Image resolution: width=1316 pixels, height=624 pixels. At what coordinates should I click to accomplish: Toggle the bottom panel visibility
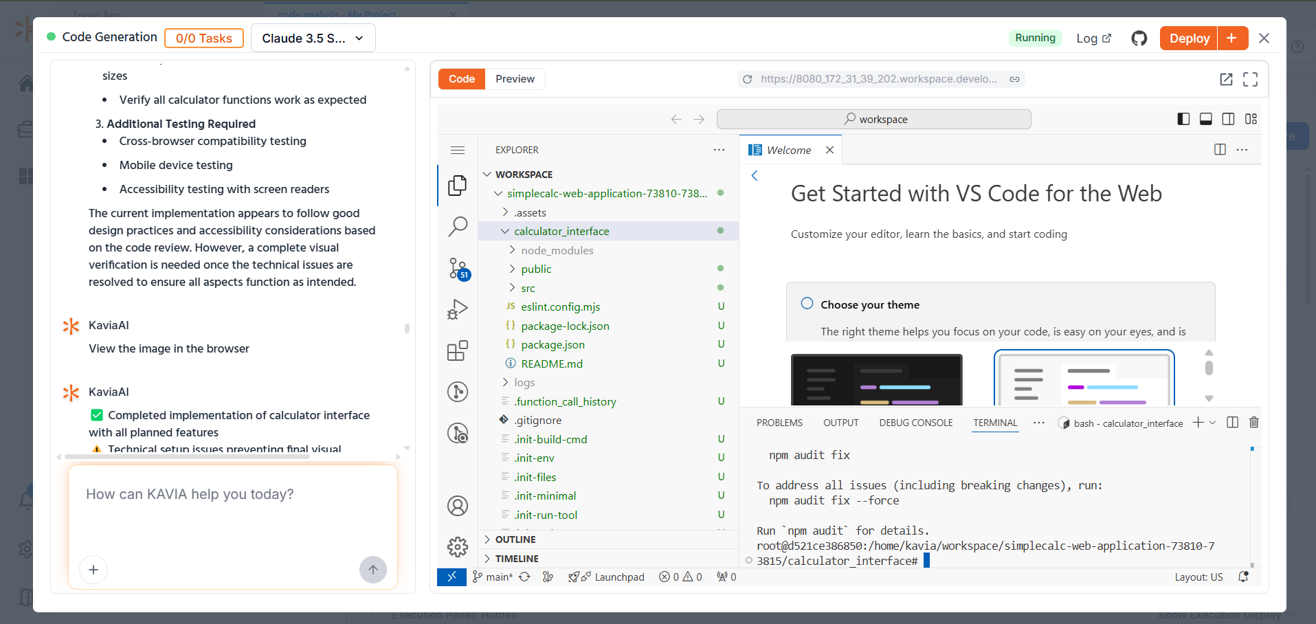[x=1206, y=119]
